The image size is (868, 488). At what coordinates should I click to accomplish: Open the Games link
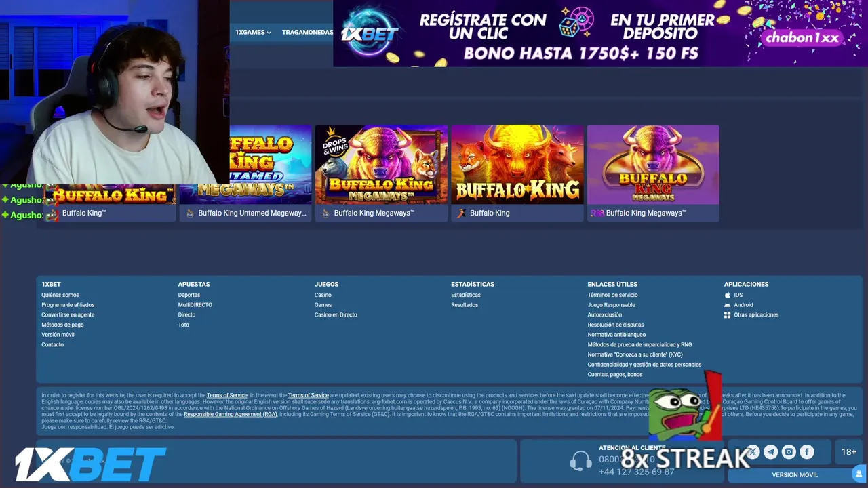click(x=323, y=305)
